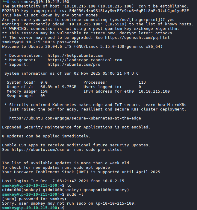Image resolution: width=197 pixels, height=210 pixels.
Task: Click the 'Welcome to Ubuntu 20.04.6 LTS' text
Action: tap(37, 47)
